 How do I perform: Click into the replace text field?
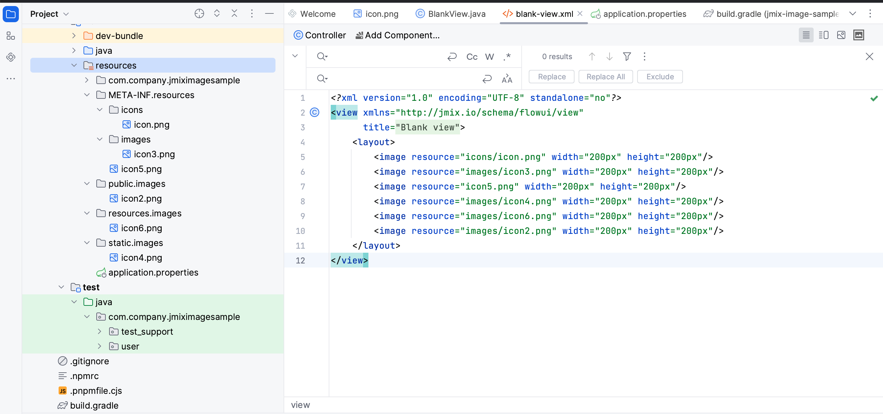pos(404,79)
